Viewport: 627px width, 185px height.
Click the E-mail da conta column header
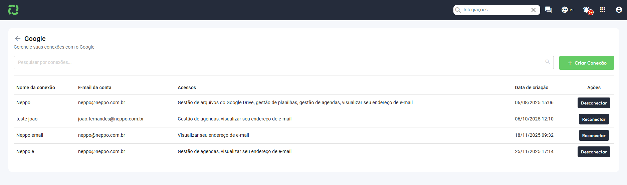[x=95, y=88]
